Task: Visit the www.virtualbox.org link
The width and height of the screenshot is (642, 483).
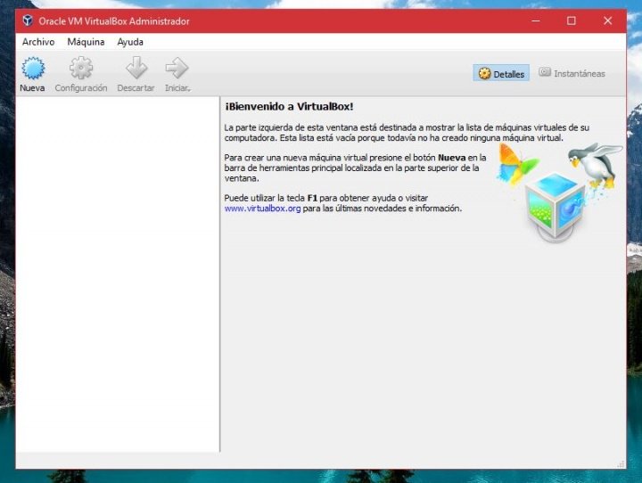Action: (x=262, y=209)
